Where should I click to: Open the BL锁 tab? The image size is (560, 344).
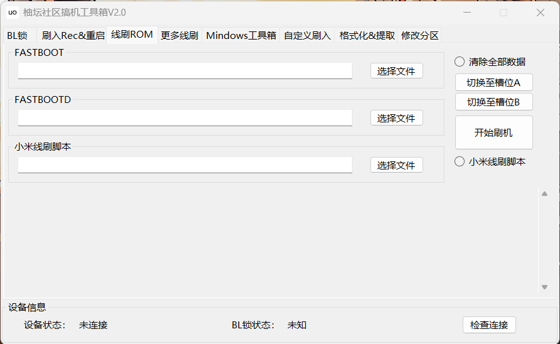click(19, 35)
